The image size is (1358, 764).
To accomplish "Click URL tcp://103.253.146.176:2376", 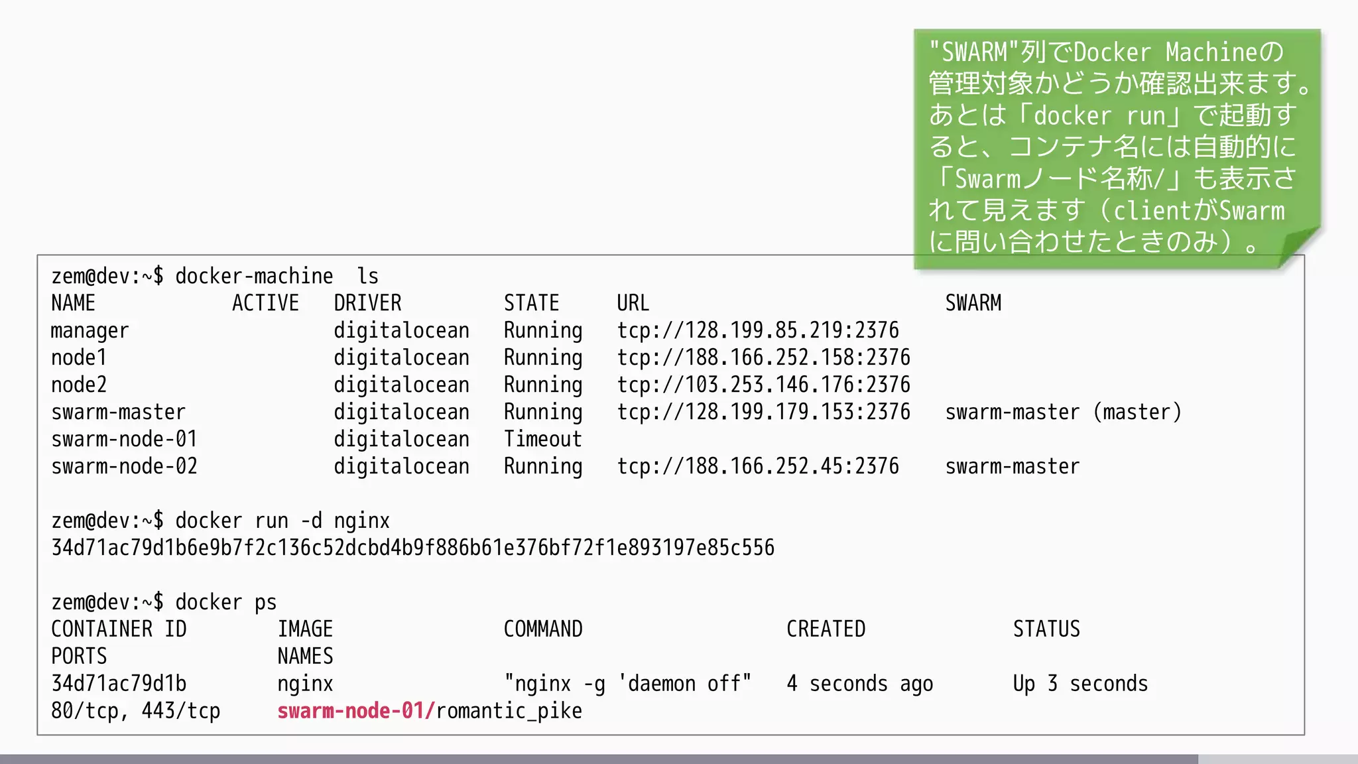I will coord(763,385).
